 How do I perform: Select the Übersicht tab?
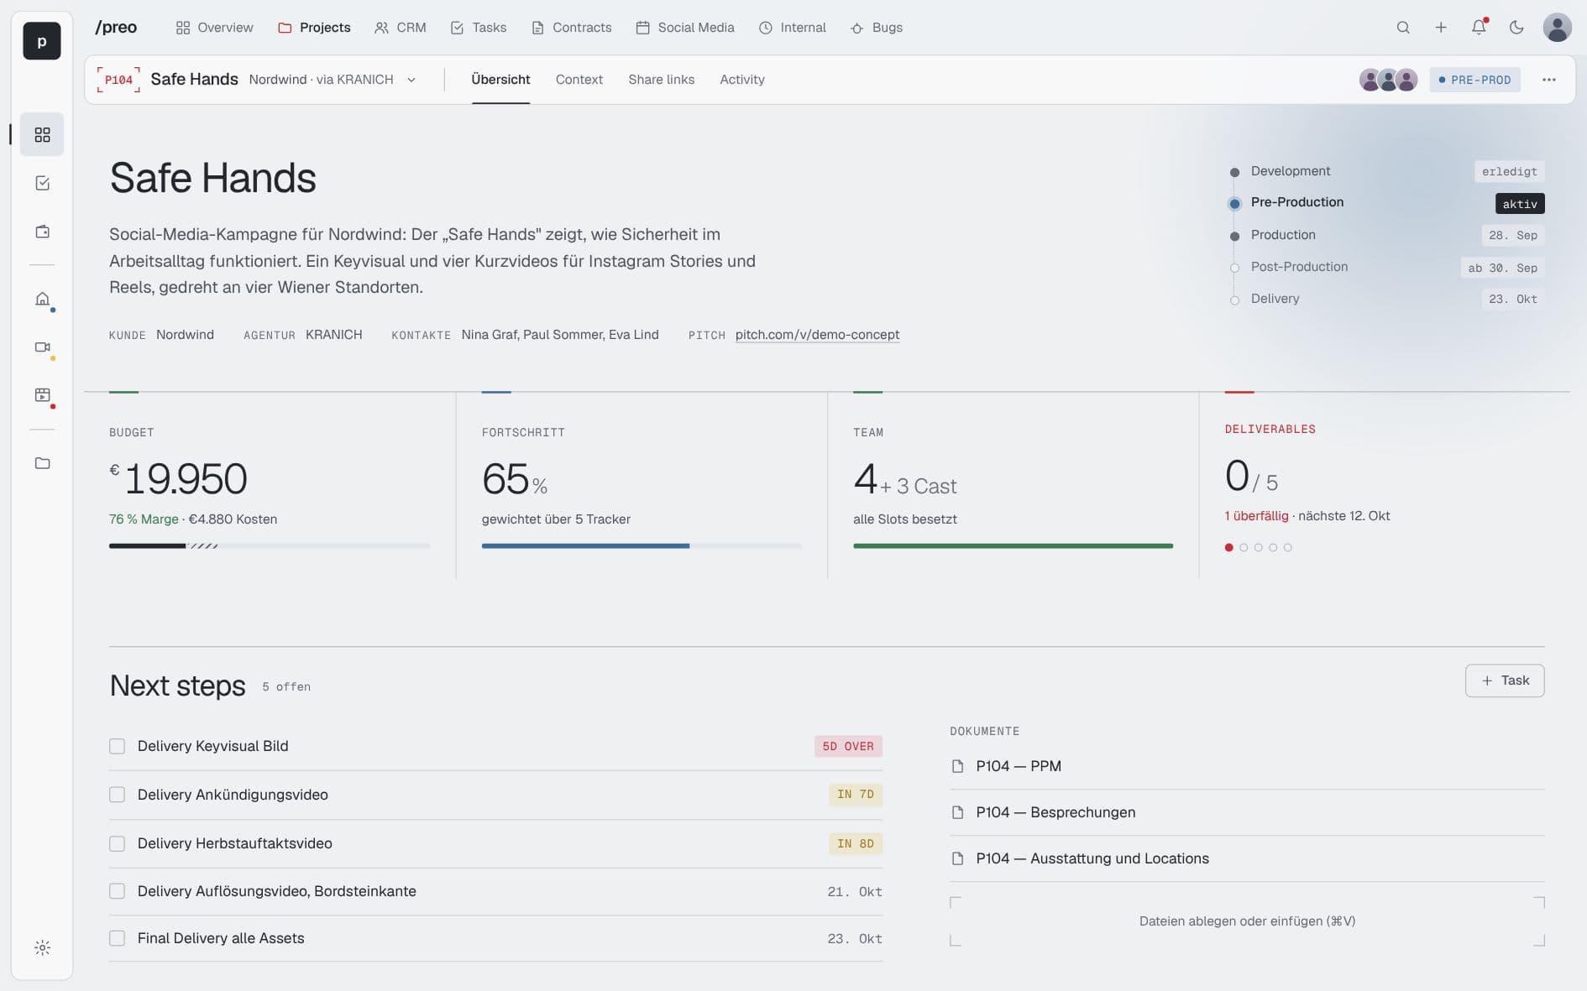(500, 80)
